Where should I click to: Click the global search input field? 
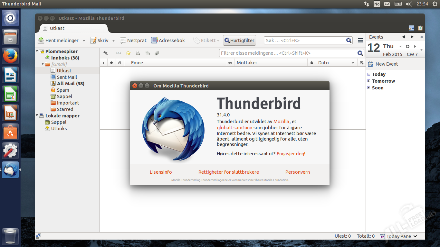coord(304,41)
